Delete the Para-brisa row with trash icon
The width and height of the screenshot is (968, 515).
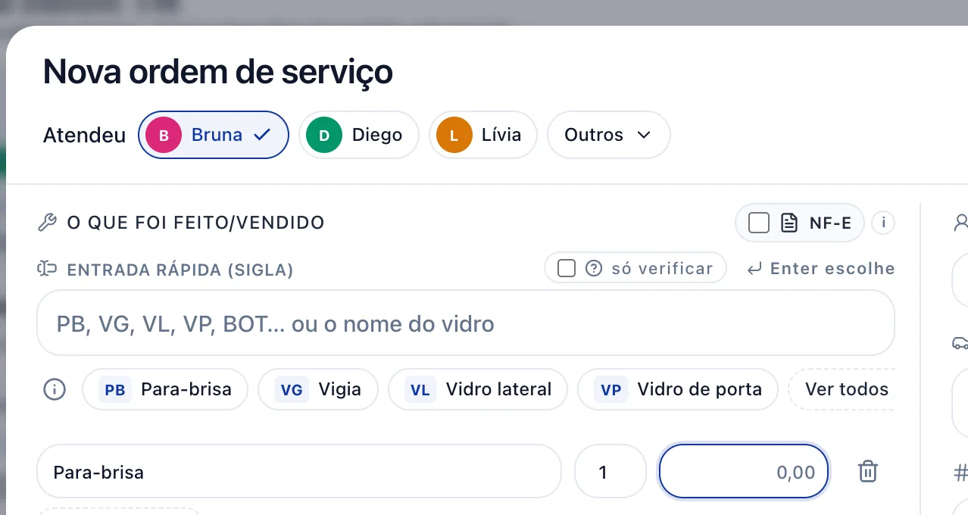click(867, 472)
